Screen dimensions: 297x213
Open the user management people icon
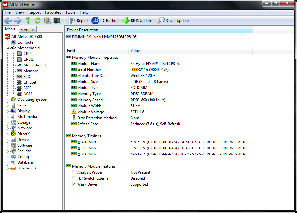[x=47, y=21]
